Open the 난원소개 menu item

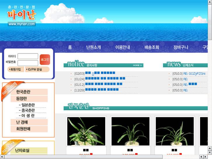94,47
